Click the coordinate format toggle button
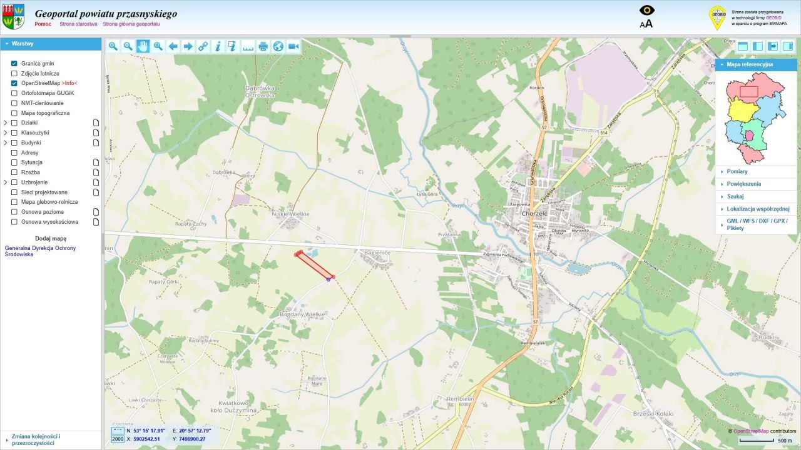This screenshot has width=801, height=450. pos(118,431)
